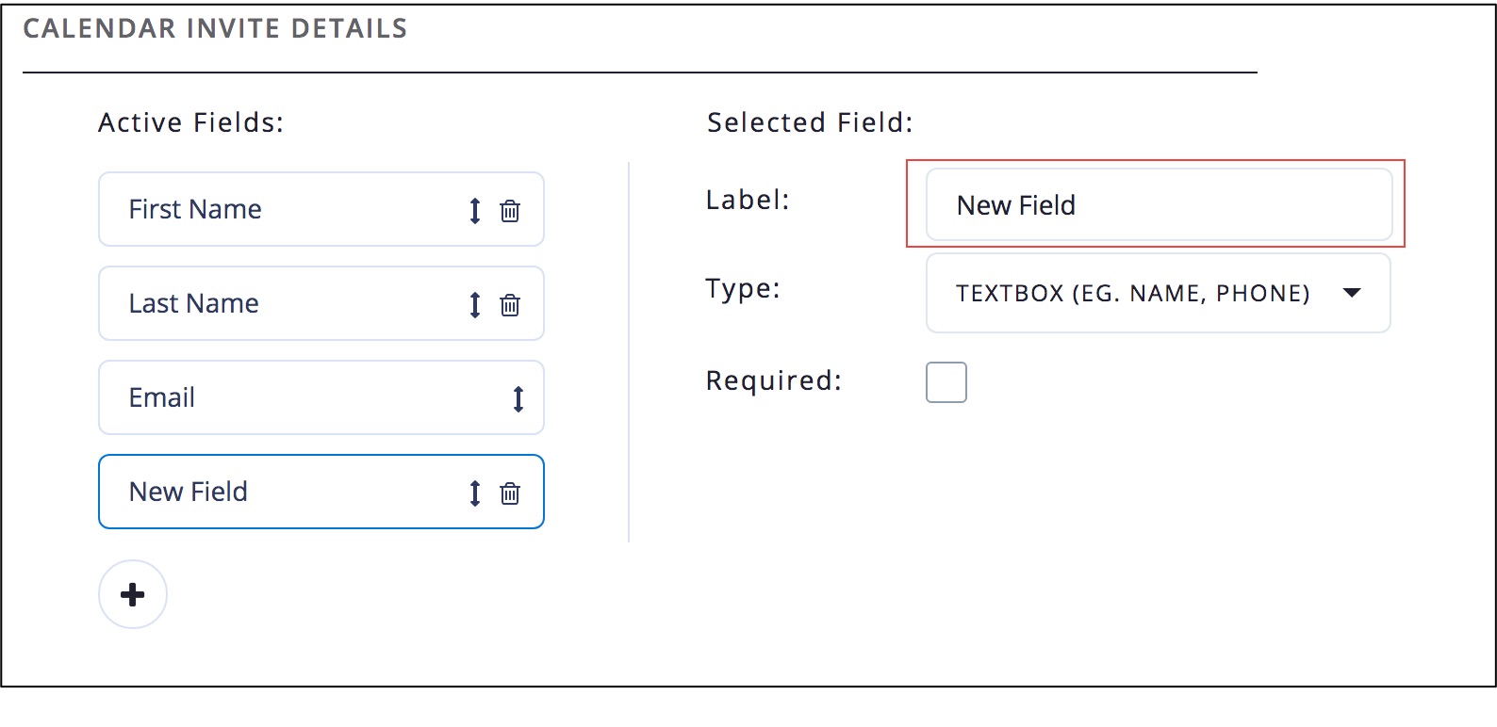Click the Calendar Invite Details heading
Image resolution: width=1497 pixels, height=727 pixels.
pos(215,29)
